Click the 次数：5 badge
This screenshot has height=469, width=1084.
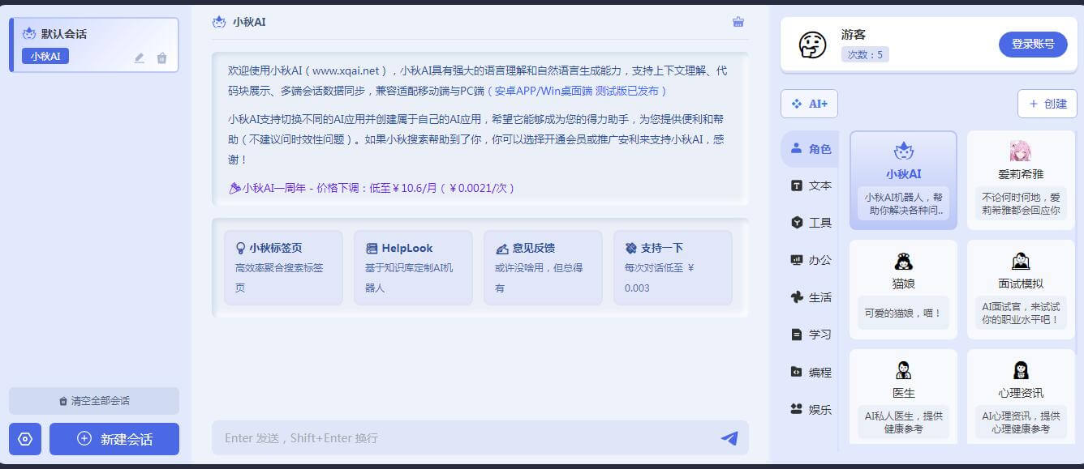tap(865, 54)
